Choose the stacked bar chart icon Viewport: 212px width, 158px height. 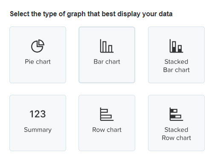tap(176, 46)
